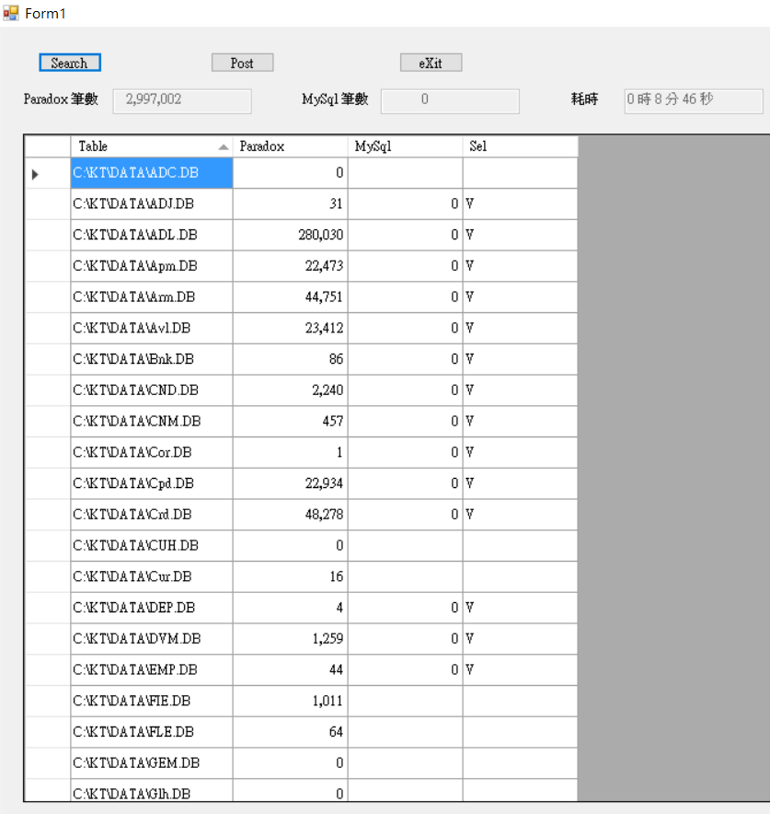Image resolution: width=770 pixels, height=814 pixels.
Task: Select the C:\KT\DATA\Bnk.DB cell
Action: [x=152, y=359]
